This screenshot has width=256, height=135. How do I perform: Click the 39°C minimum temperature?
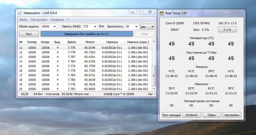211,71
